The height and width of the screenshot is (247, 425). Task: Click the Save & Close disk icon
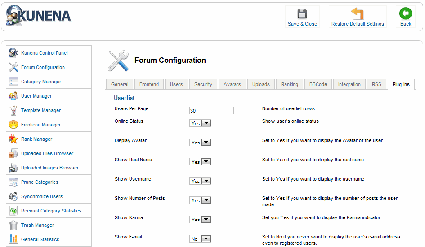pyautogui.click(x=302, y=13)
